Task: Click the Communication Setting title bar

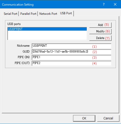Action: tap(51, 4)
